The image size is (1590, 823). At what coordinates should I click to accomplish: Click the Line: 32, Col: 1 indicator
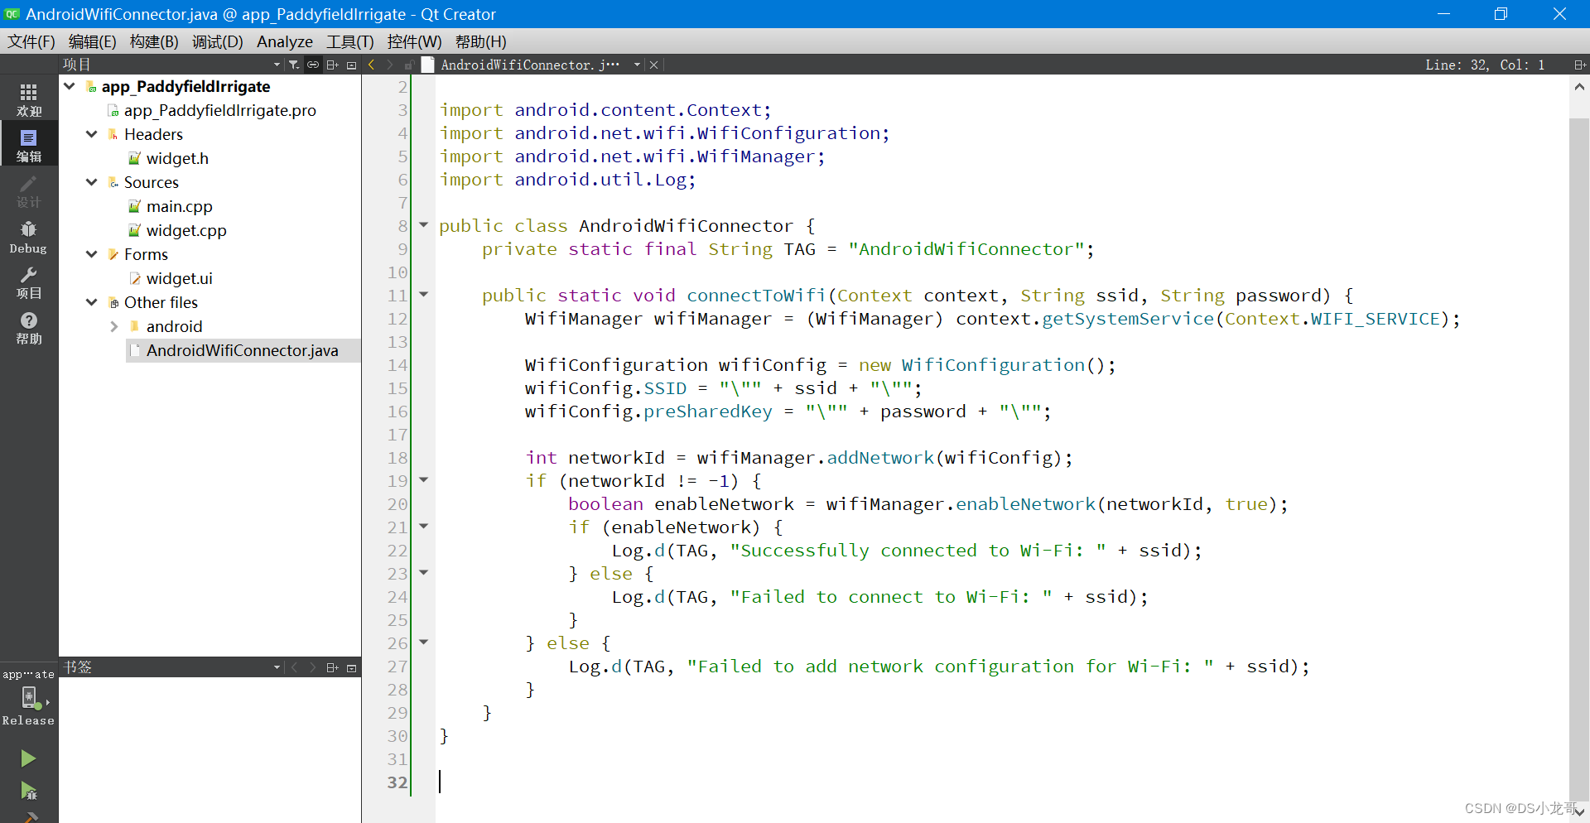(x=1485, y=65)
